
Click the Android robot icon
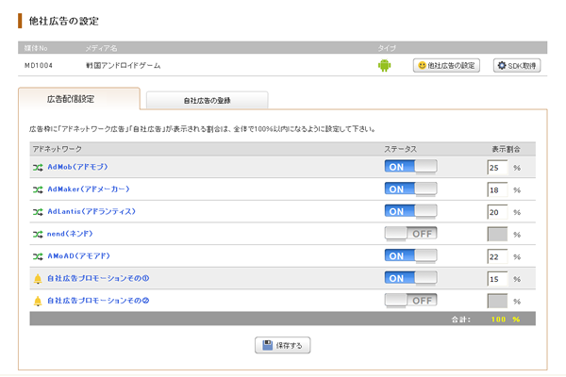point(384,65)
